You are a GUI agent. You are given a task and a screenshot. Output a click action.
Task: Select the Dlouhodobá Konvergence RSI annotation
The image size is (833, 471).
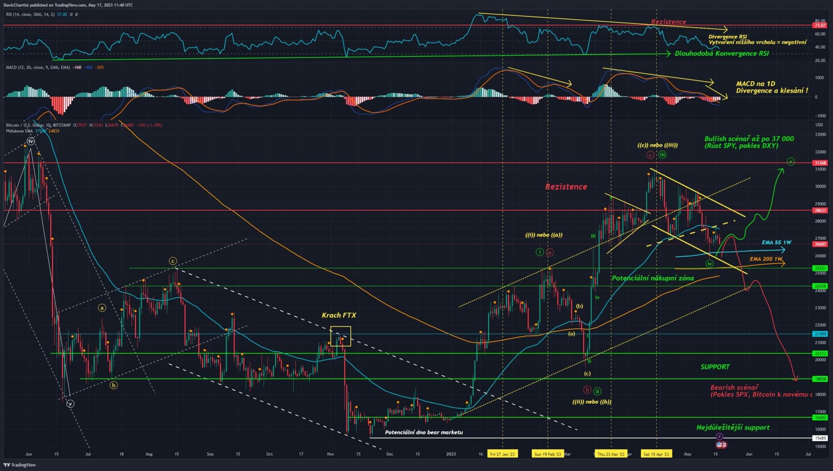coord(722,53)
